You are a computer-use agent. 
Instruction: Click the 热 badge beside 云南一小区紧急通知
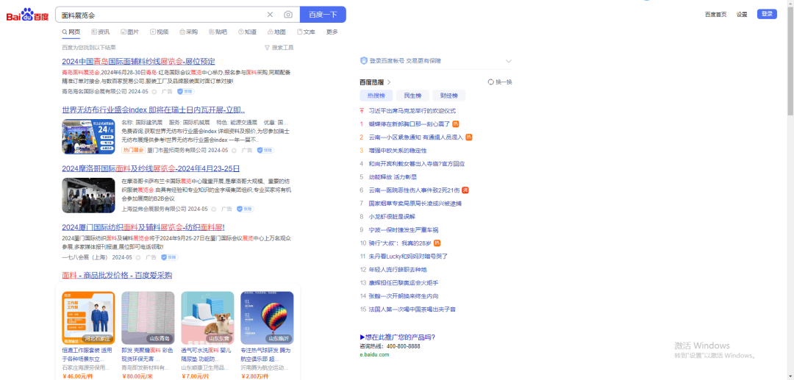(x=469, y=137)
